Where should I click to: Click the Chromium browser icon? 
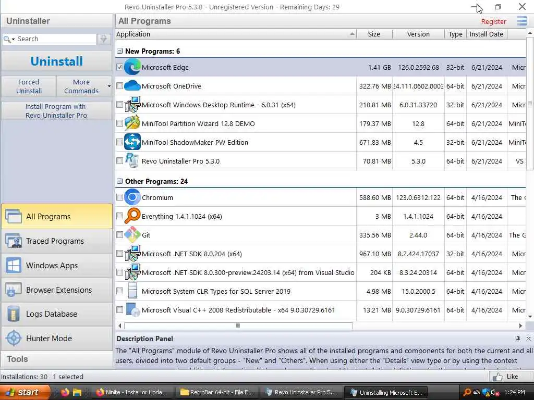click(132, 197)
